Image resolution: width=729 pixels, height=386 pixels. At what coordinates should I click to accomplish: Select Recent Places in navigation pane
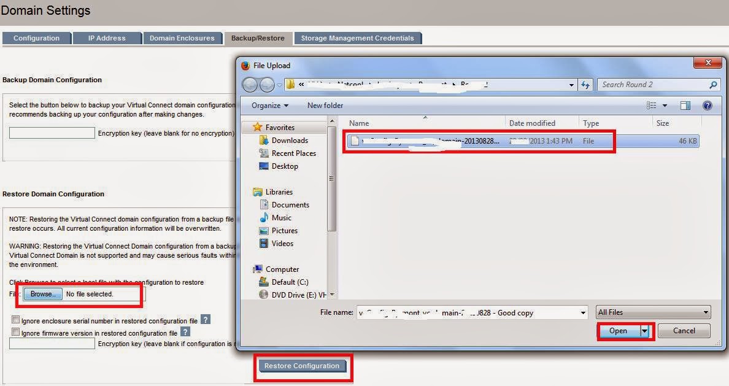(293, 153)
